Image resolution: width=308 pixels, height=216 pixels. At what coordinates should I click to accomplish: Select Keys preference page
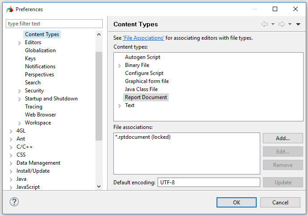[30, 58]
